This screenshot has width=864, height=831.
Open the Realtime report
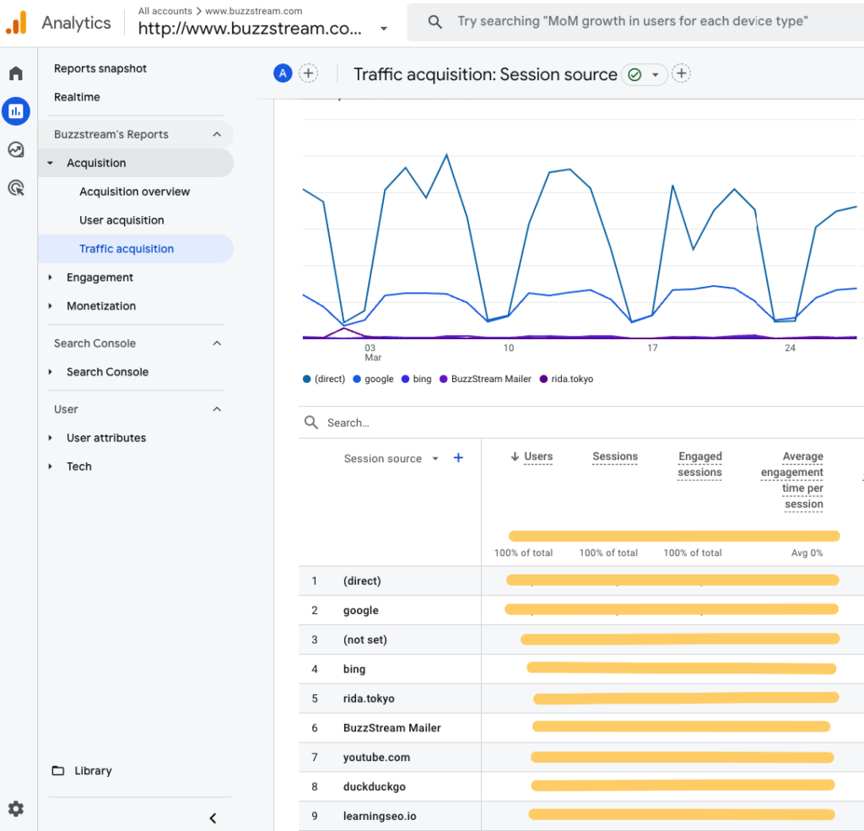pos(77,97)
